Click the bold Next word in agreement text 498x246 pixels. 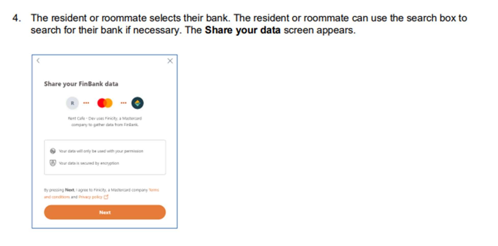(69, 190)
